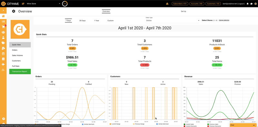Open the price tags icon in sidebar
The height and width of the screenshot is (127, 258).
[x=3, y=43]
